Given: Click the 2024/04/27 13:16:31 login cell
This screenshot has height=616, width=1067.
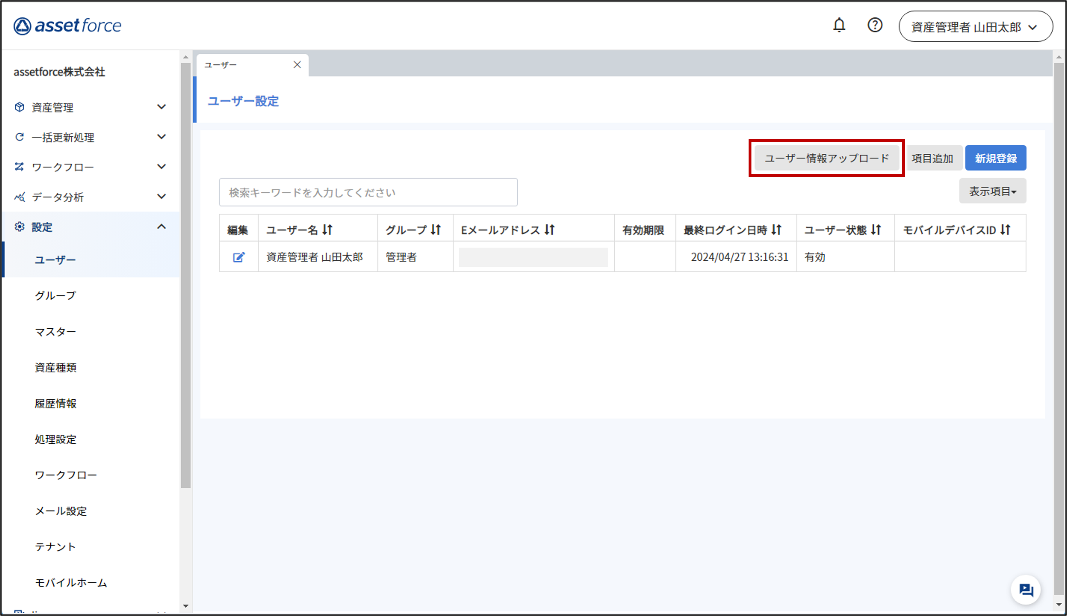Looking at the screenshot, I should 736,257.
